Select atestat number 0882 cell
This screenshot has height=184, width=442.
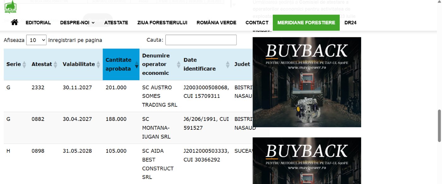click(x=38, y=119)
